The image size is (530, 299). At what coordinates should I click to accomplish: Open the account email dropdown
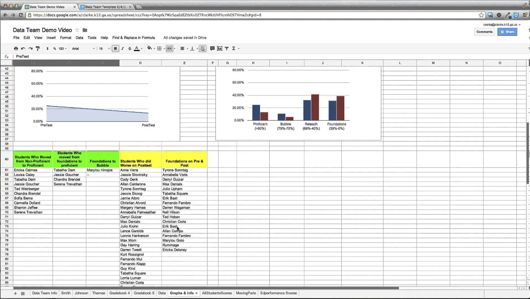coord(502,25)
